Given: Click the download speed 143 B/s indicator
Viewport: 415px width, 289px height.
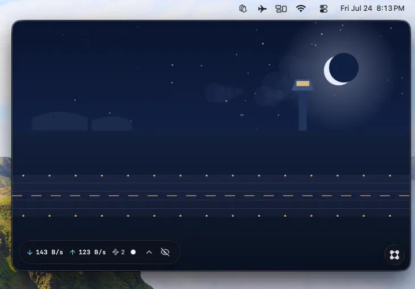Looking at the screenshot, I should 46,252.
